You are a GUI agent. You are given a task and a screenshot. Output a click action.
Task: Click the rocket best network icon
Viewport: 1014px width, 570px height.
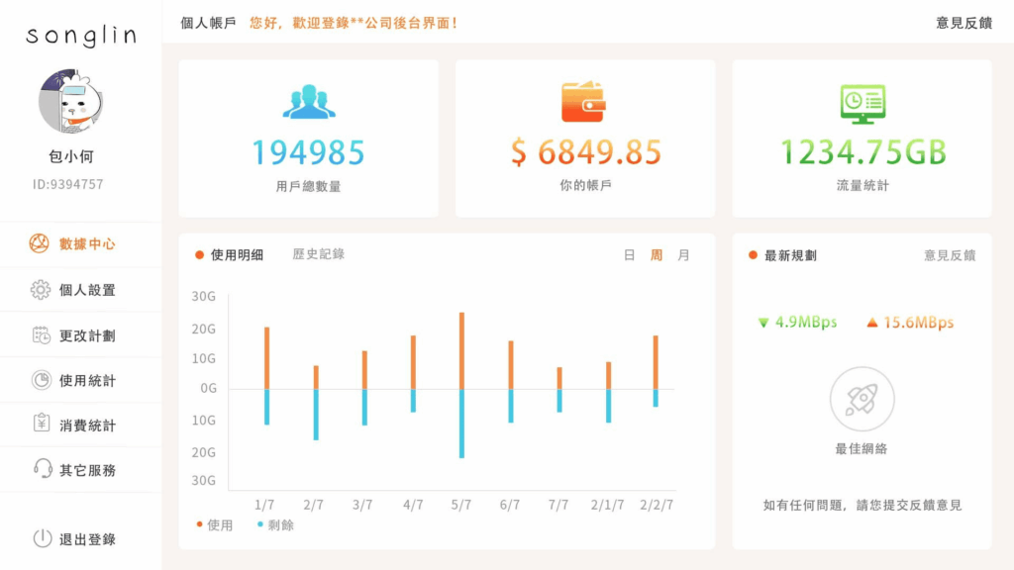click(x=862, y=399)
